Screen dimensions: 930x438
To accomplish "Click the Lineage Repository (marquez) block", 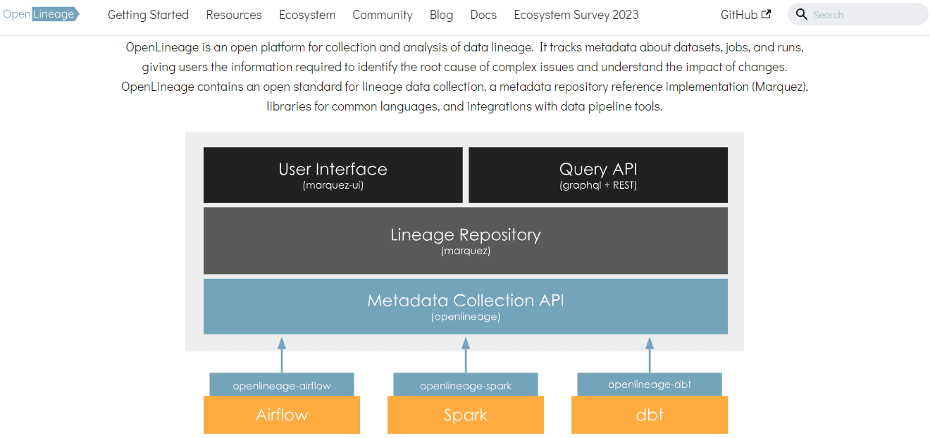I will (x=466, y=240).
